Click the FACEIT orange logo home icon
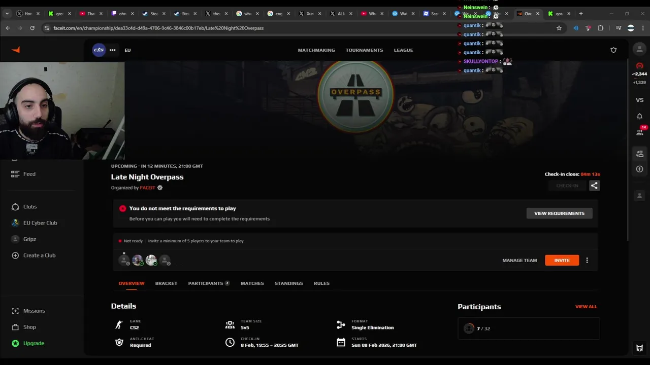 click(x=16, y=50)
